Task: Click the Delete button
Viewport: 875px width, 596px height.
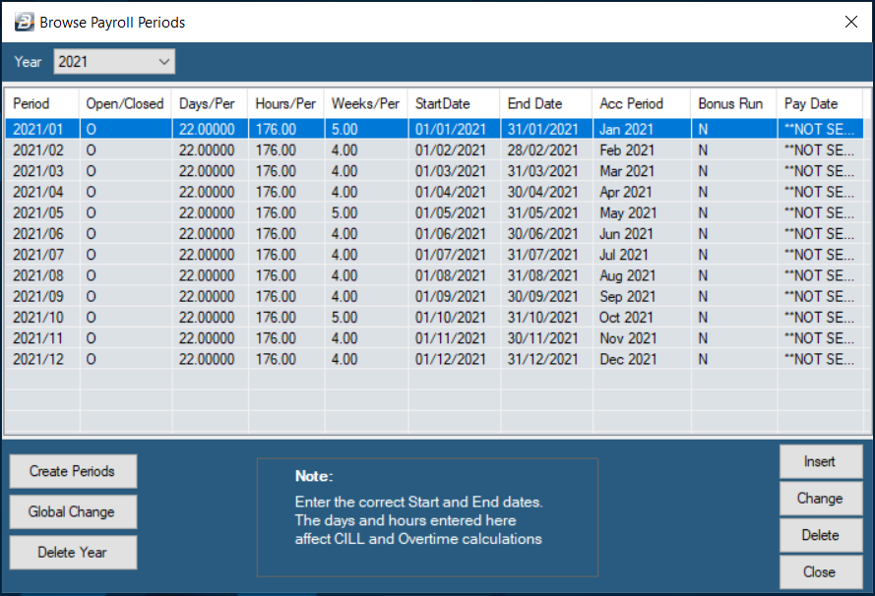Action: point(820,535)
